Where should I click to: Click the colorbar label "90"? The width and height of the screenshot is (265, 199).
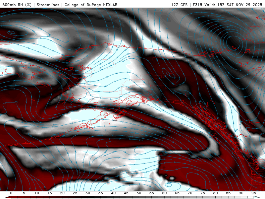[x=241, y=193]
